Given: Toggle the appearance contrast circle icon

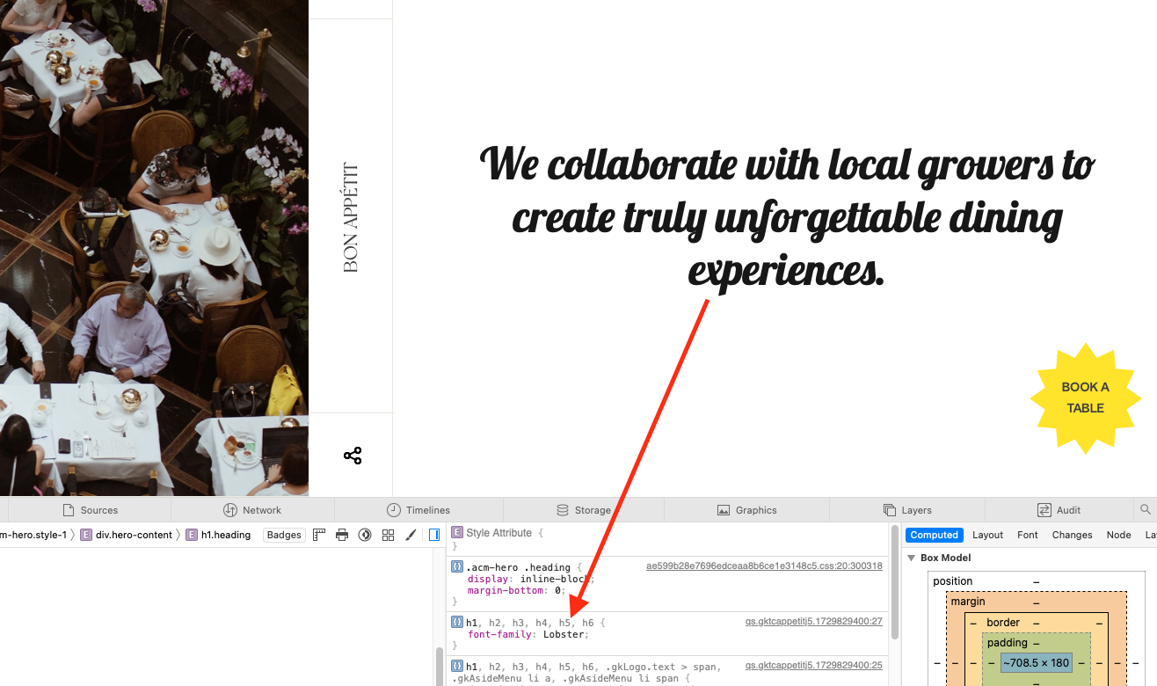Looking at the screenshot, I should (x=365, y=535).
